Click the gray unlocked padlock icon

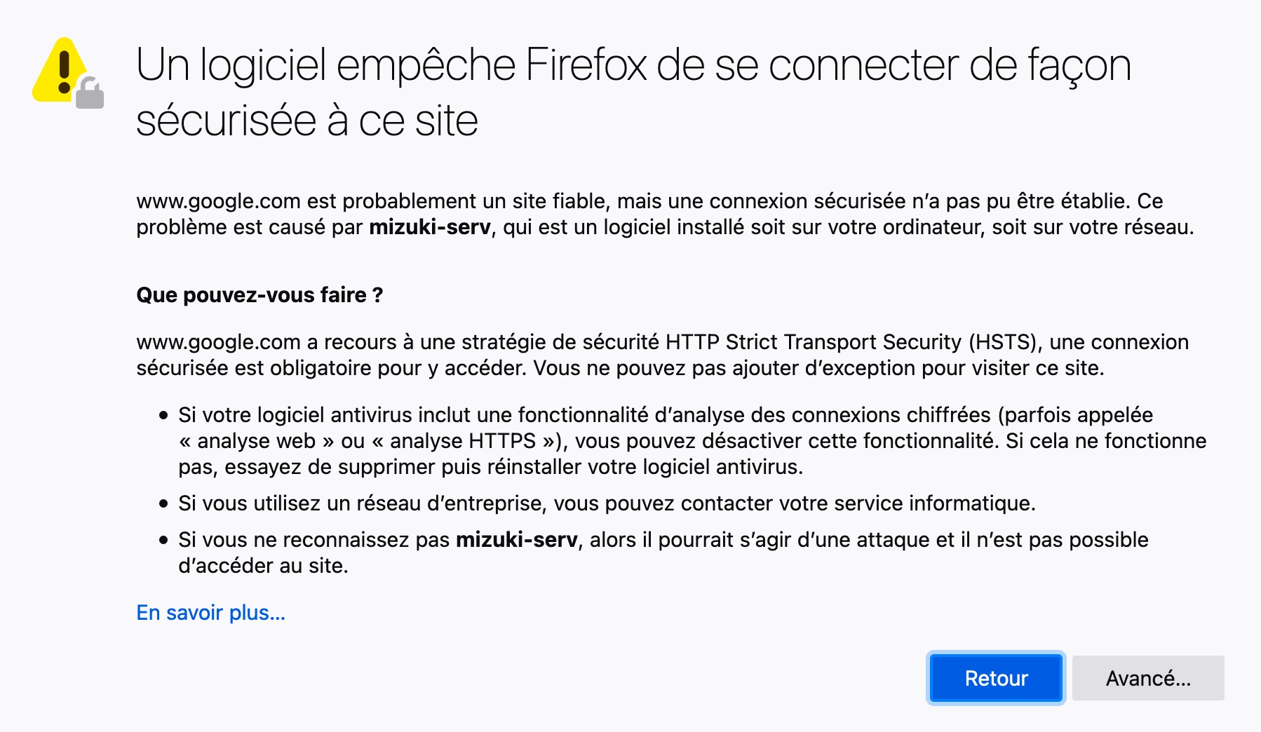90,93
